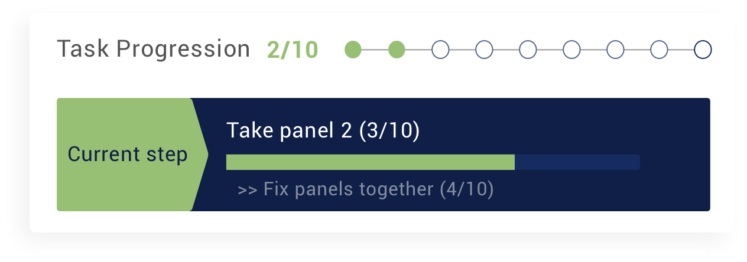Click connector line between first two green dots
This screenshot has width=747, height=262.
click(x=375, y=50)
